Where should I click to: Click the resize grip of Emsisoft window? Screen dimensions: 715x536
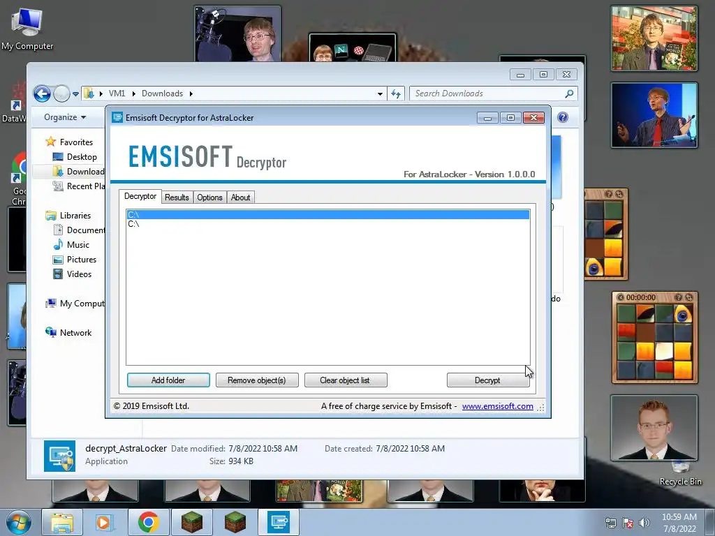tap(540, 408)
